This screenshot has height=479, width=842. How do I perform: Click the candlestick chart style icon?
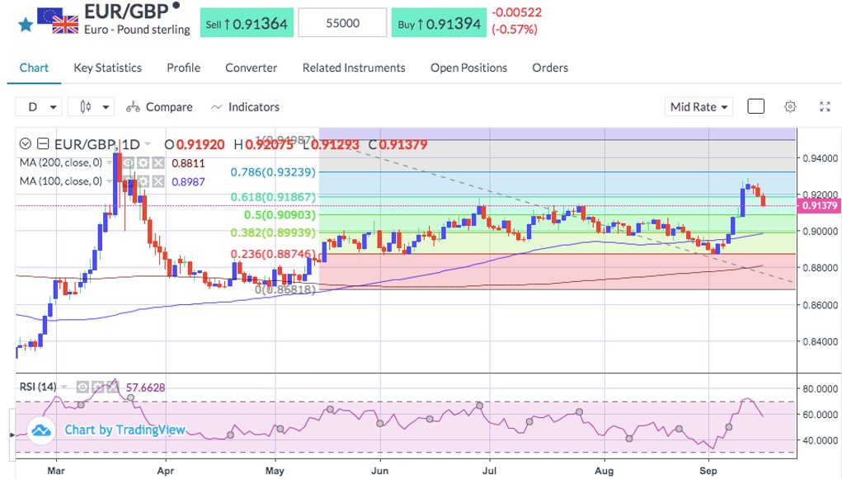coord(86,107)
